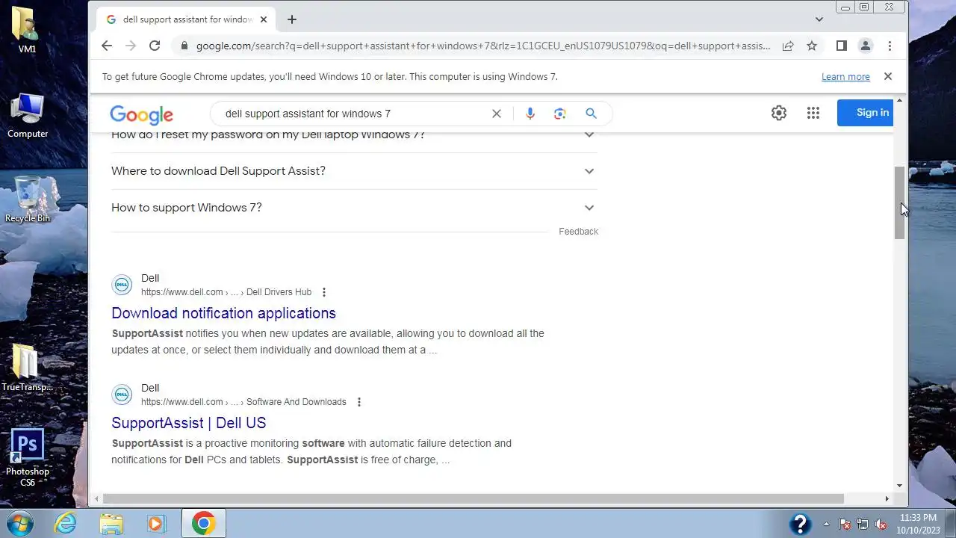Click the horizontal scrollbar right arrow

[x=887, y=498]
